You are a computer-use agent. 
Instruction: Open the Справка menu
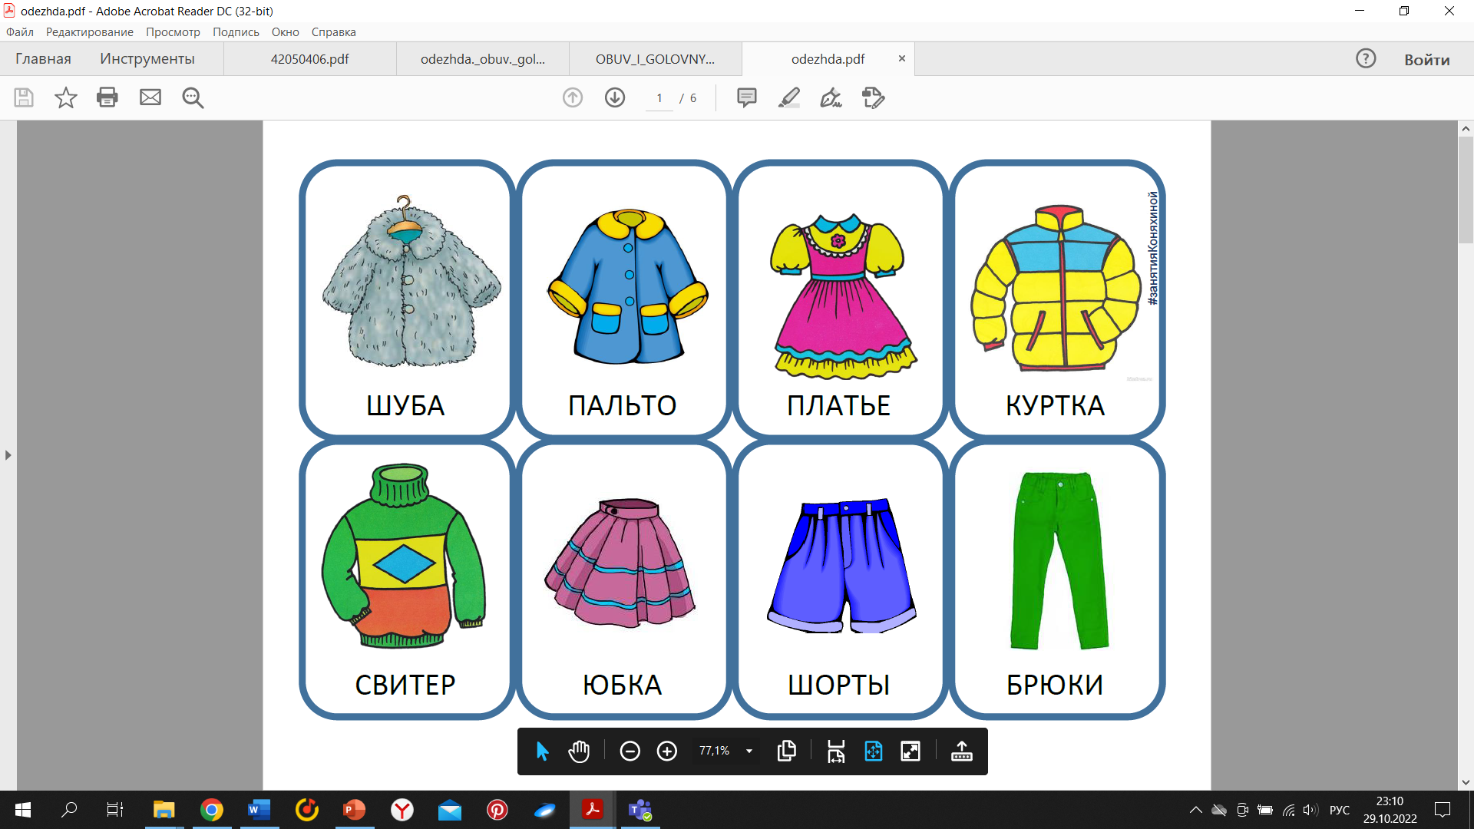click(333, 32)
